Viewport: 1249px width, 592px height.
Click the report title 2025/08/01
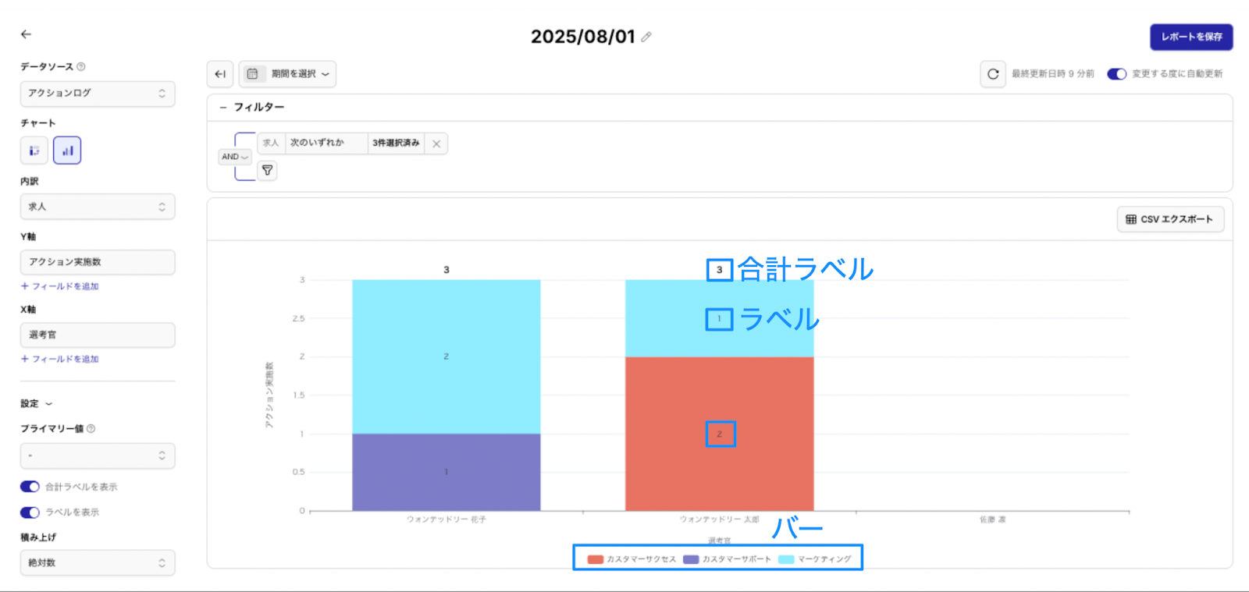(x=583, y=37)
